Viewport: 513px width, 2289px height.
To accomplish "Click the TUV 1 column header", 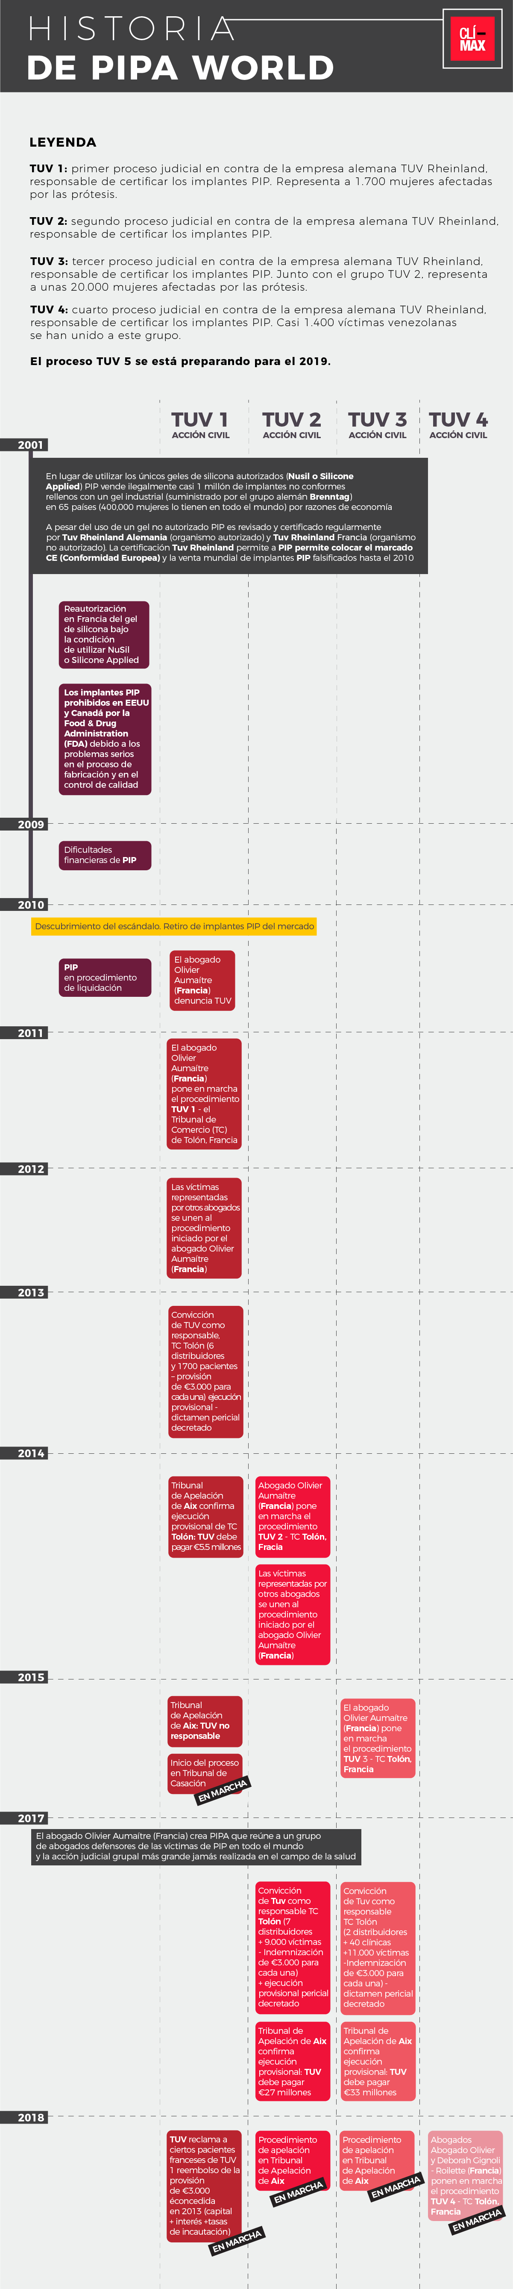I will 201,424.
